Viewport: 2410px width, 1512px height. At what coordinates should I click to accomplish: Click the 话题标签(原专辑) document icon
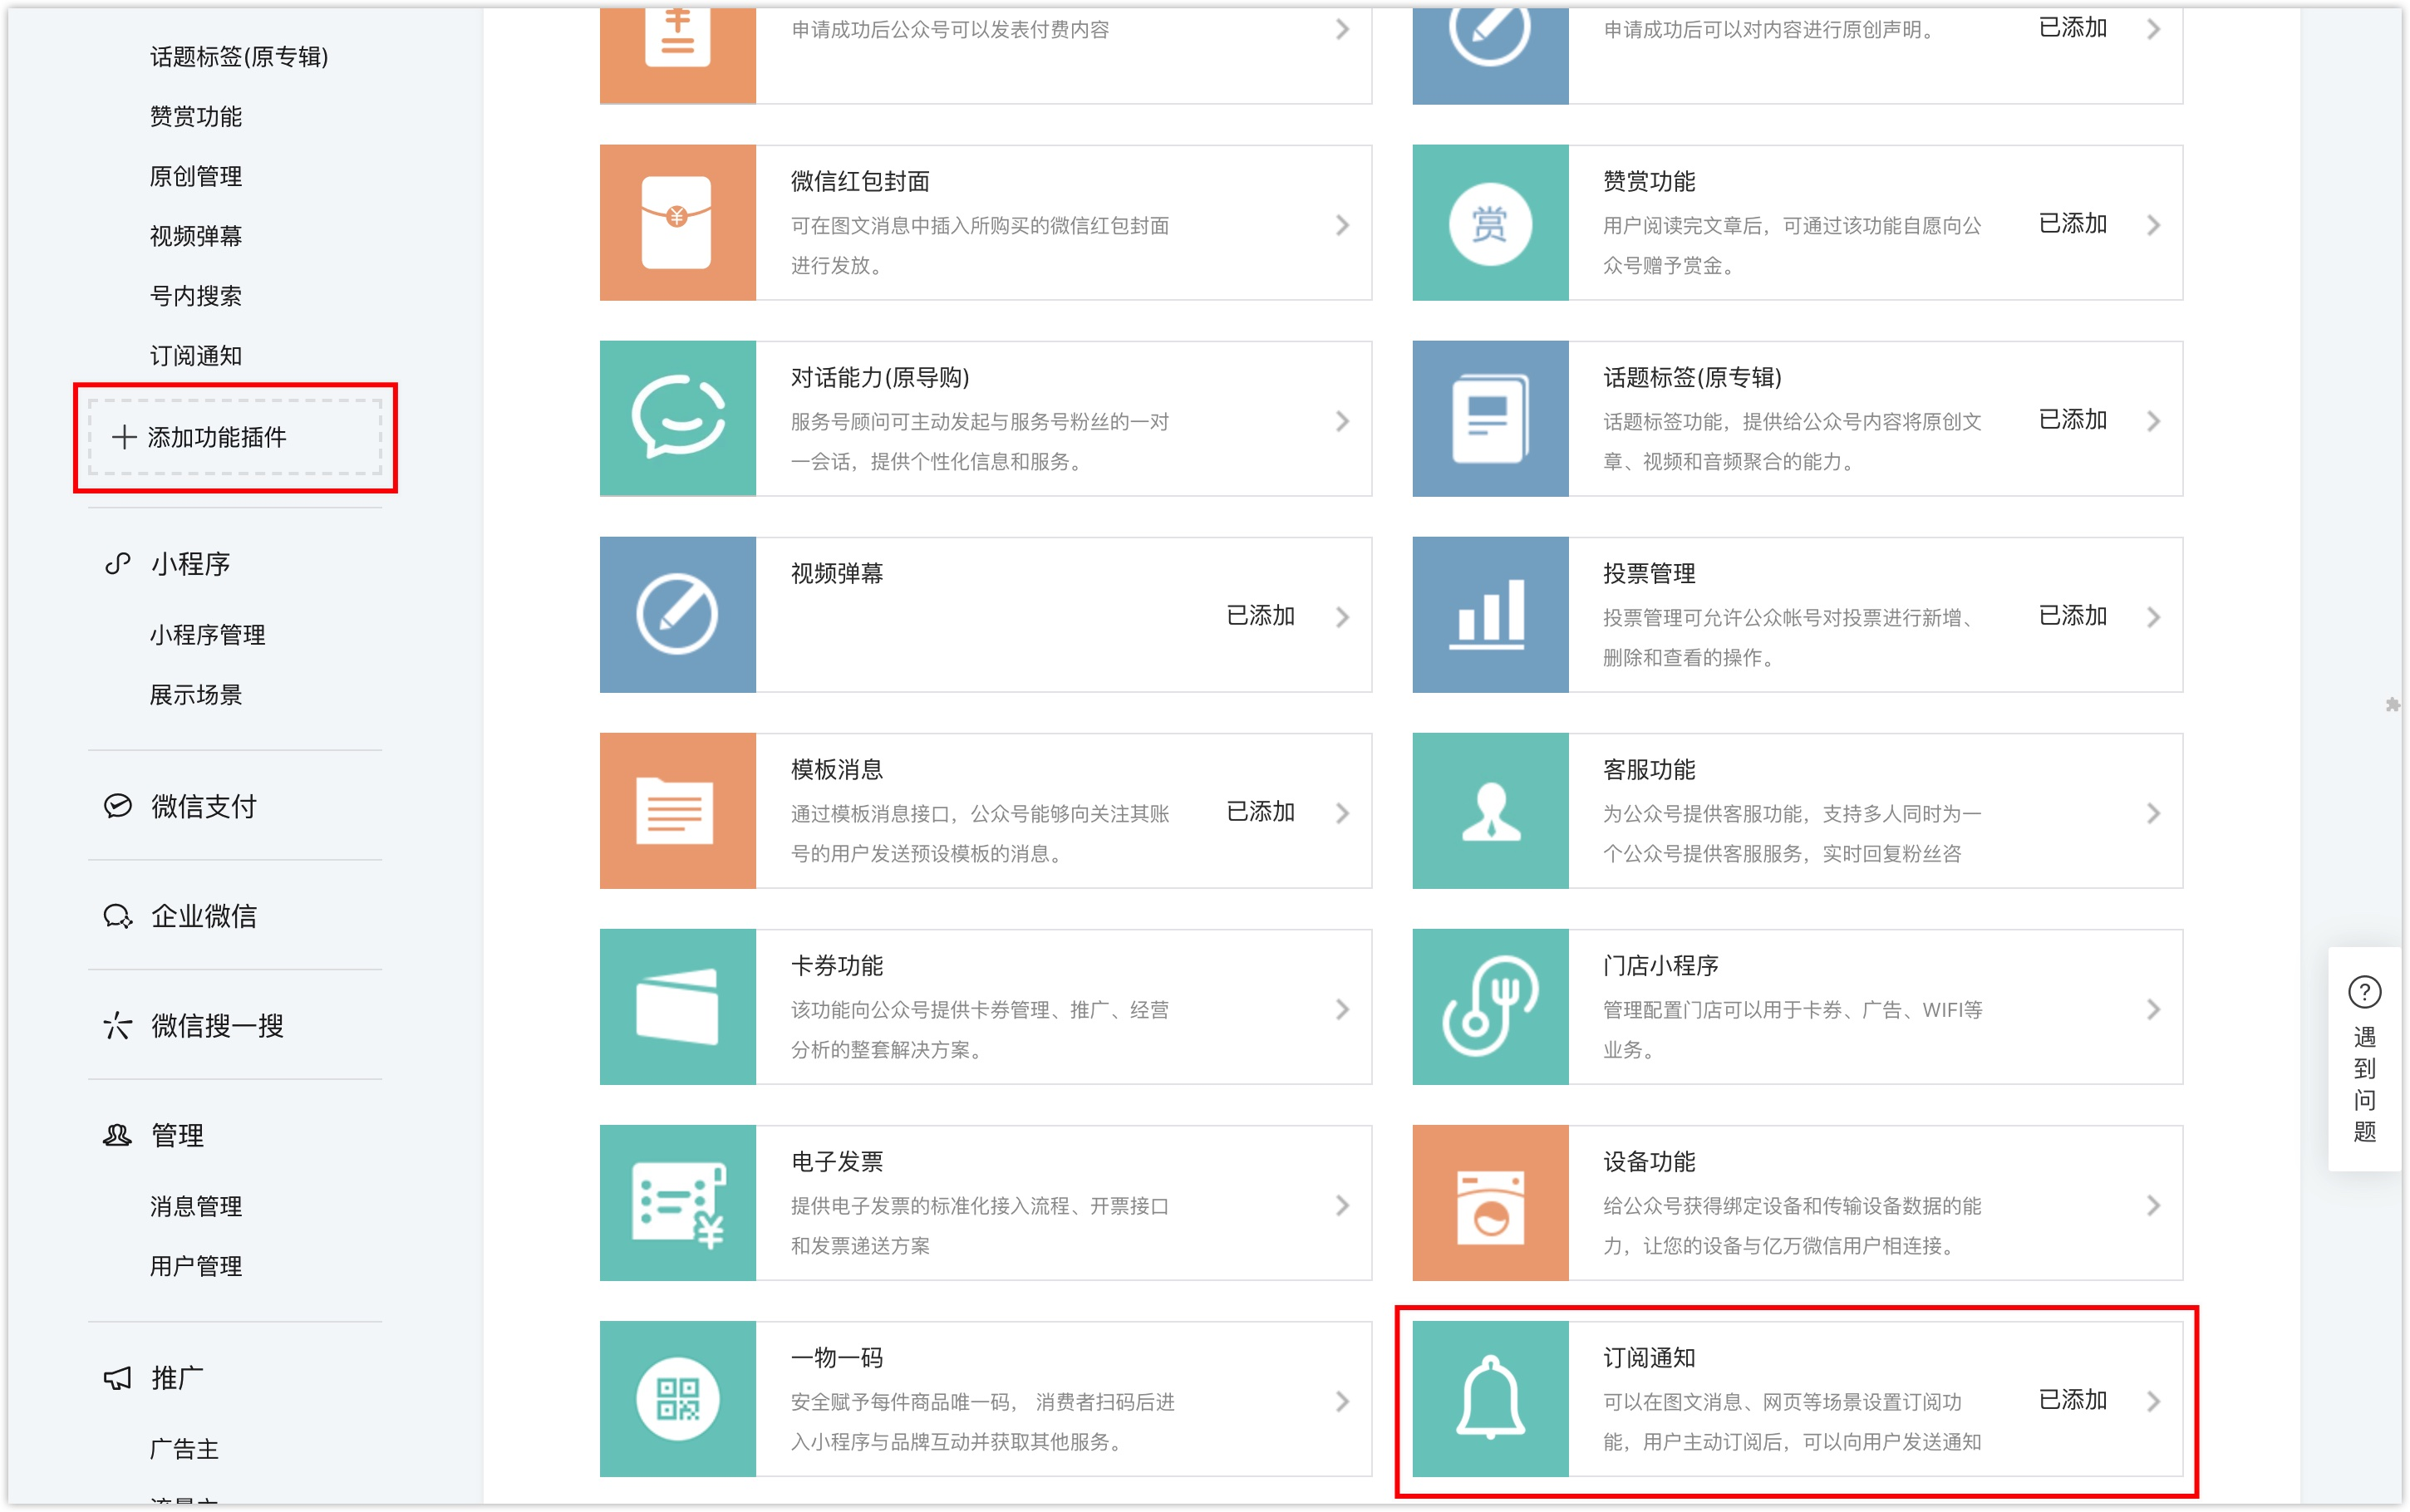(x=1490, y=418)
